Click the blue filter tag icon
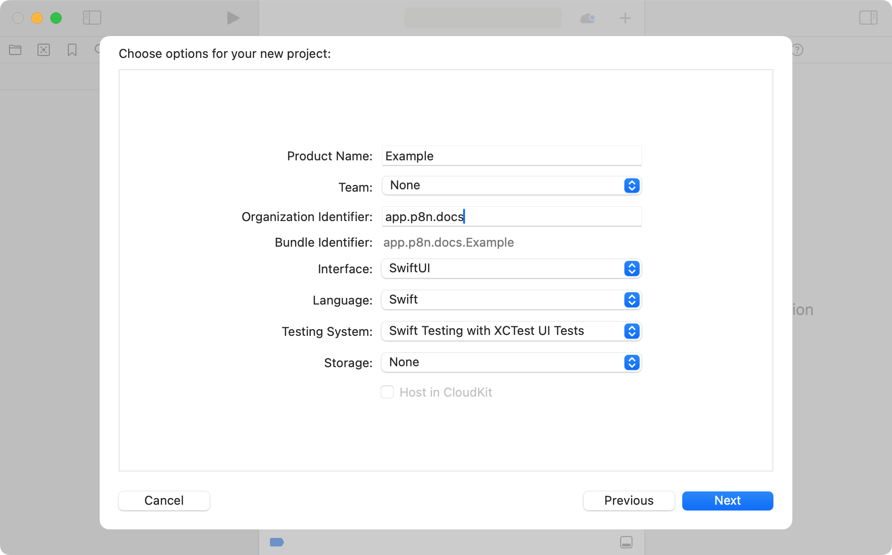This screenshot has width=892, height=555. pos(277,542)
